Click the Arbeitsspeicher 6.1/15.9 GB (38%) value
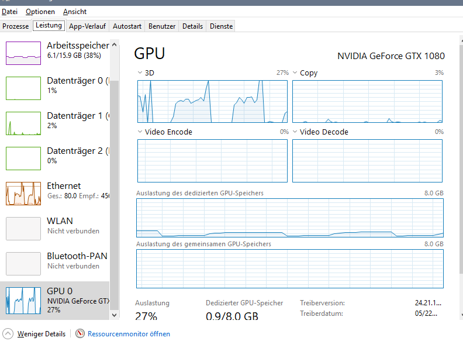This screenshot has height=341, width=463. coord(74,56)
